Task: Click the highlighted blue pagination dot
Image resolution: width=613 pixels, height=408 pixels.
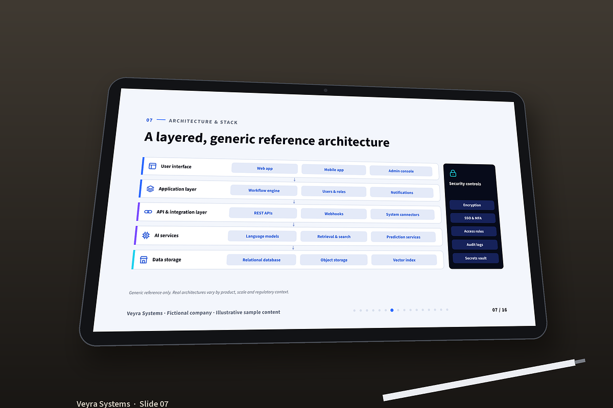Action: 392,310
